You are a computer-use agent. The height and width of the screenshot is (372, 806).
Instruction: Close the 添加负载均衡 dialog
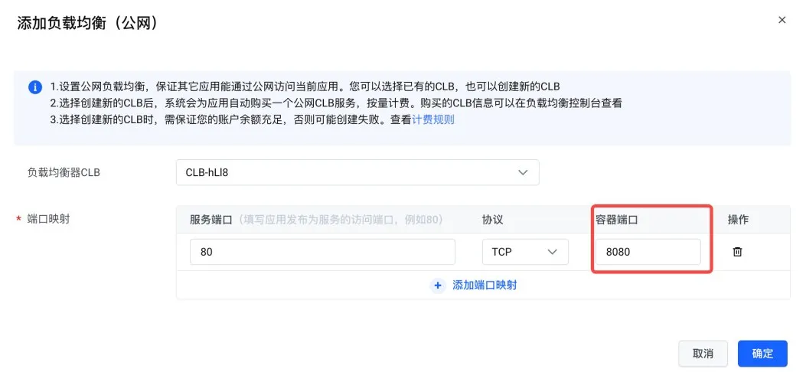(x=782, y=20)
